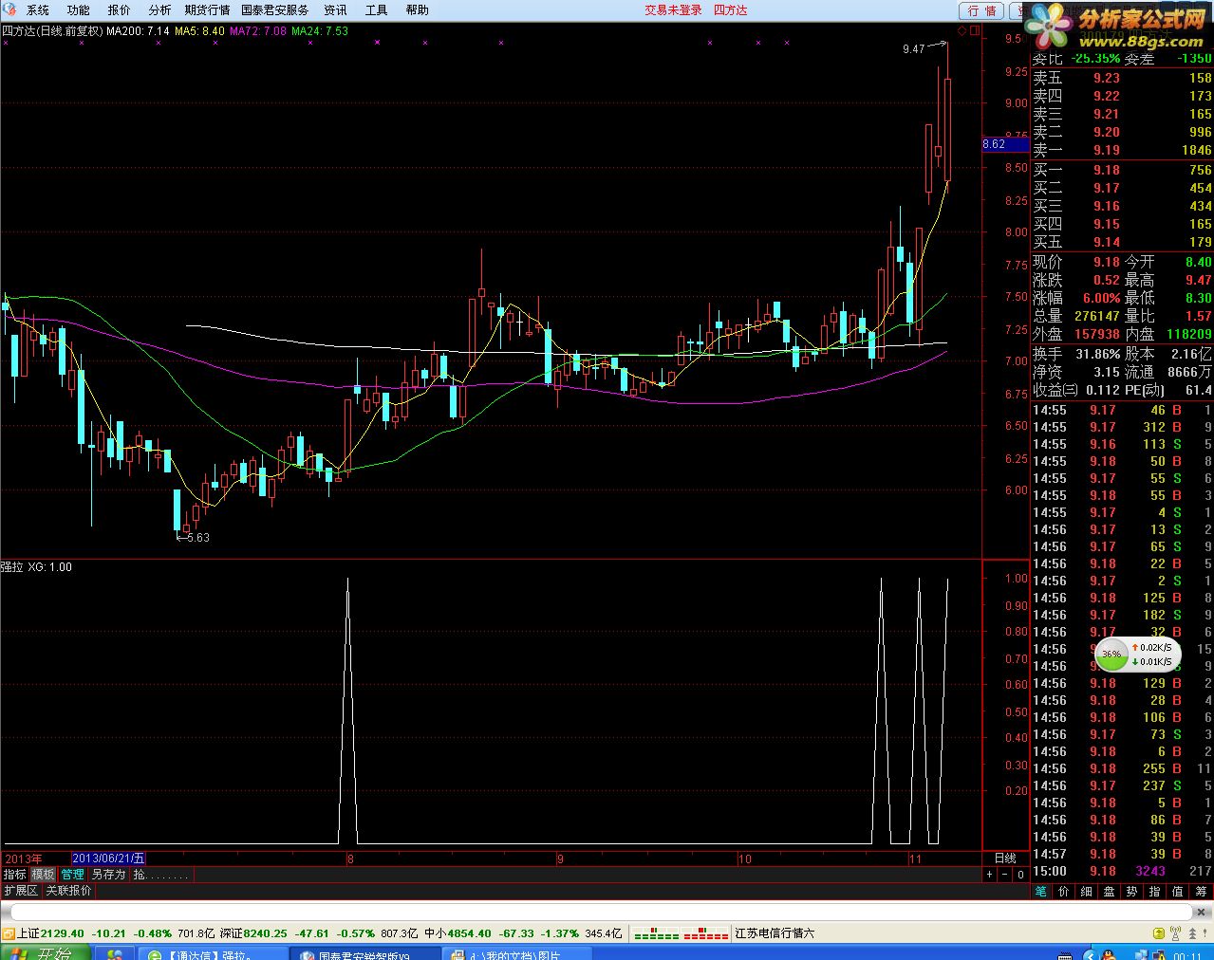Screen dimensions: 1214x960
Task: Select the 盘 tab in quote panel
Action: 1109,892
